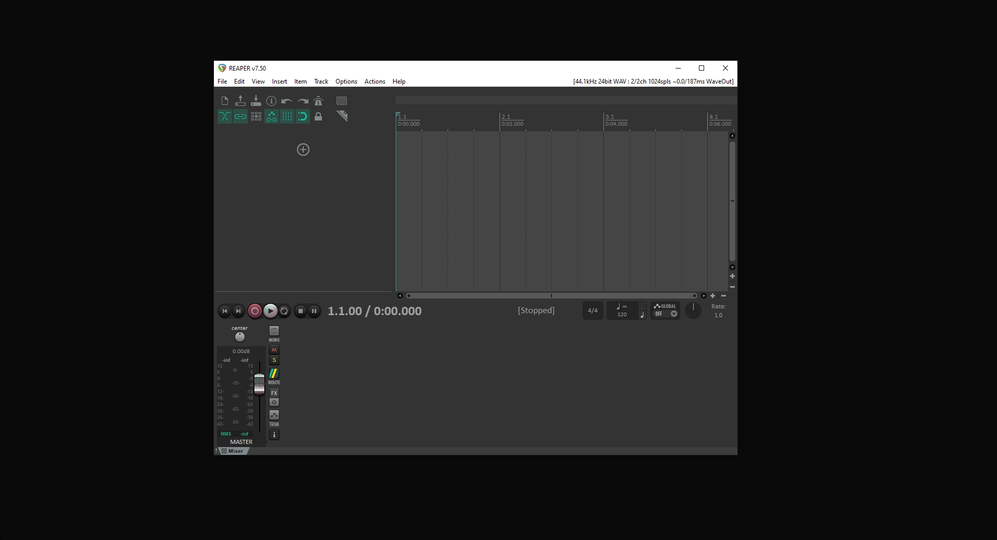Viewport: 997px width, 540px height.
Task: Open the 4/4 time signature selector
Action: 592,310
